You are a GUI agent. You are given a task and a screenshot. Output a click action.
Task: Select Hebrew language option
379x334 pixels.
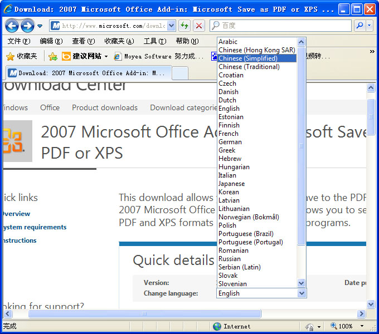pyautogui.click(x=257, y=159)
